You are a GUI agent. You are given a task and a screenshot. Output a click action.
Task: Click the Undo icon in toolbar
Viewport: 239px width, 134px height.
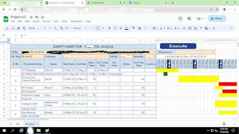point(7,28)
